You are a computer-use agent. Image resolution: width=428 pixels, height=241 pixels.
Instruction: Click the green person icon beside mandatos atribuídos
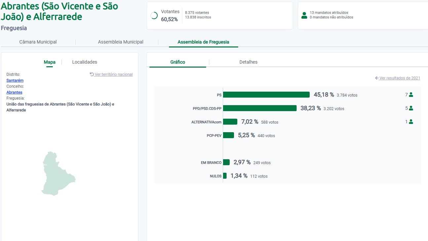(304, 15)
